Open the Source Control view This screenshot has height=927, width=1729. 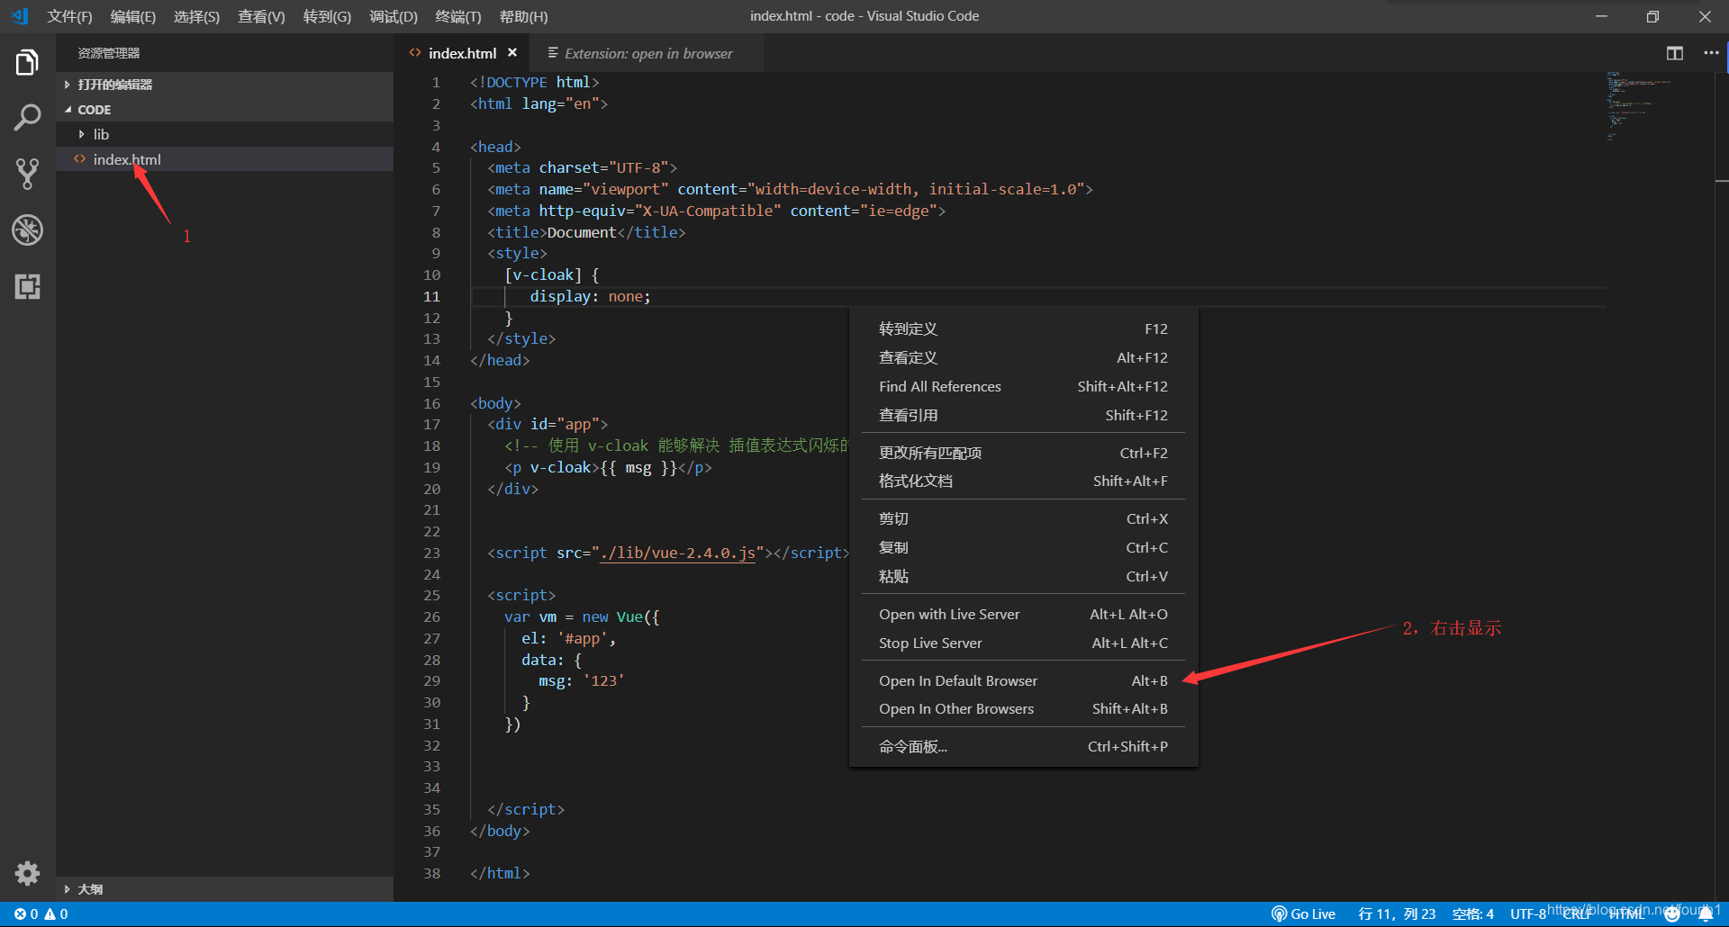27,174
